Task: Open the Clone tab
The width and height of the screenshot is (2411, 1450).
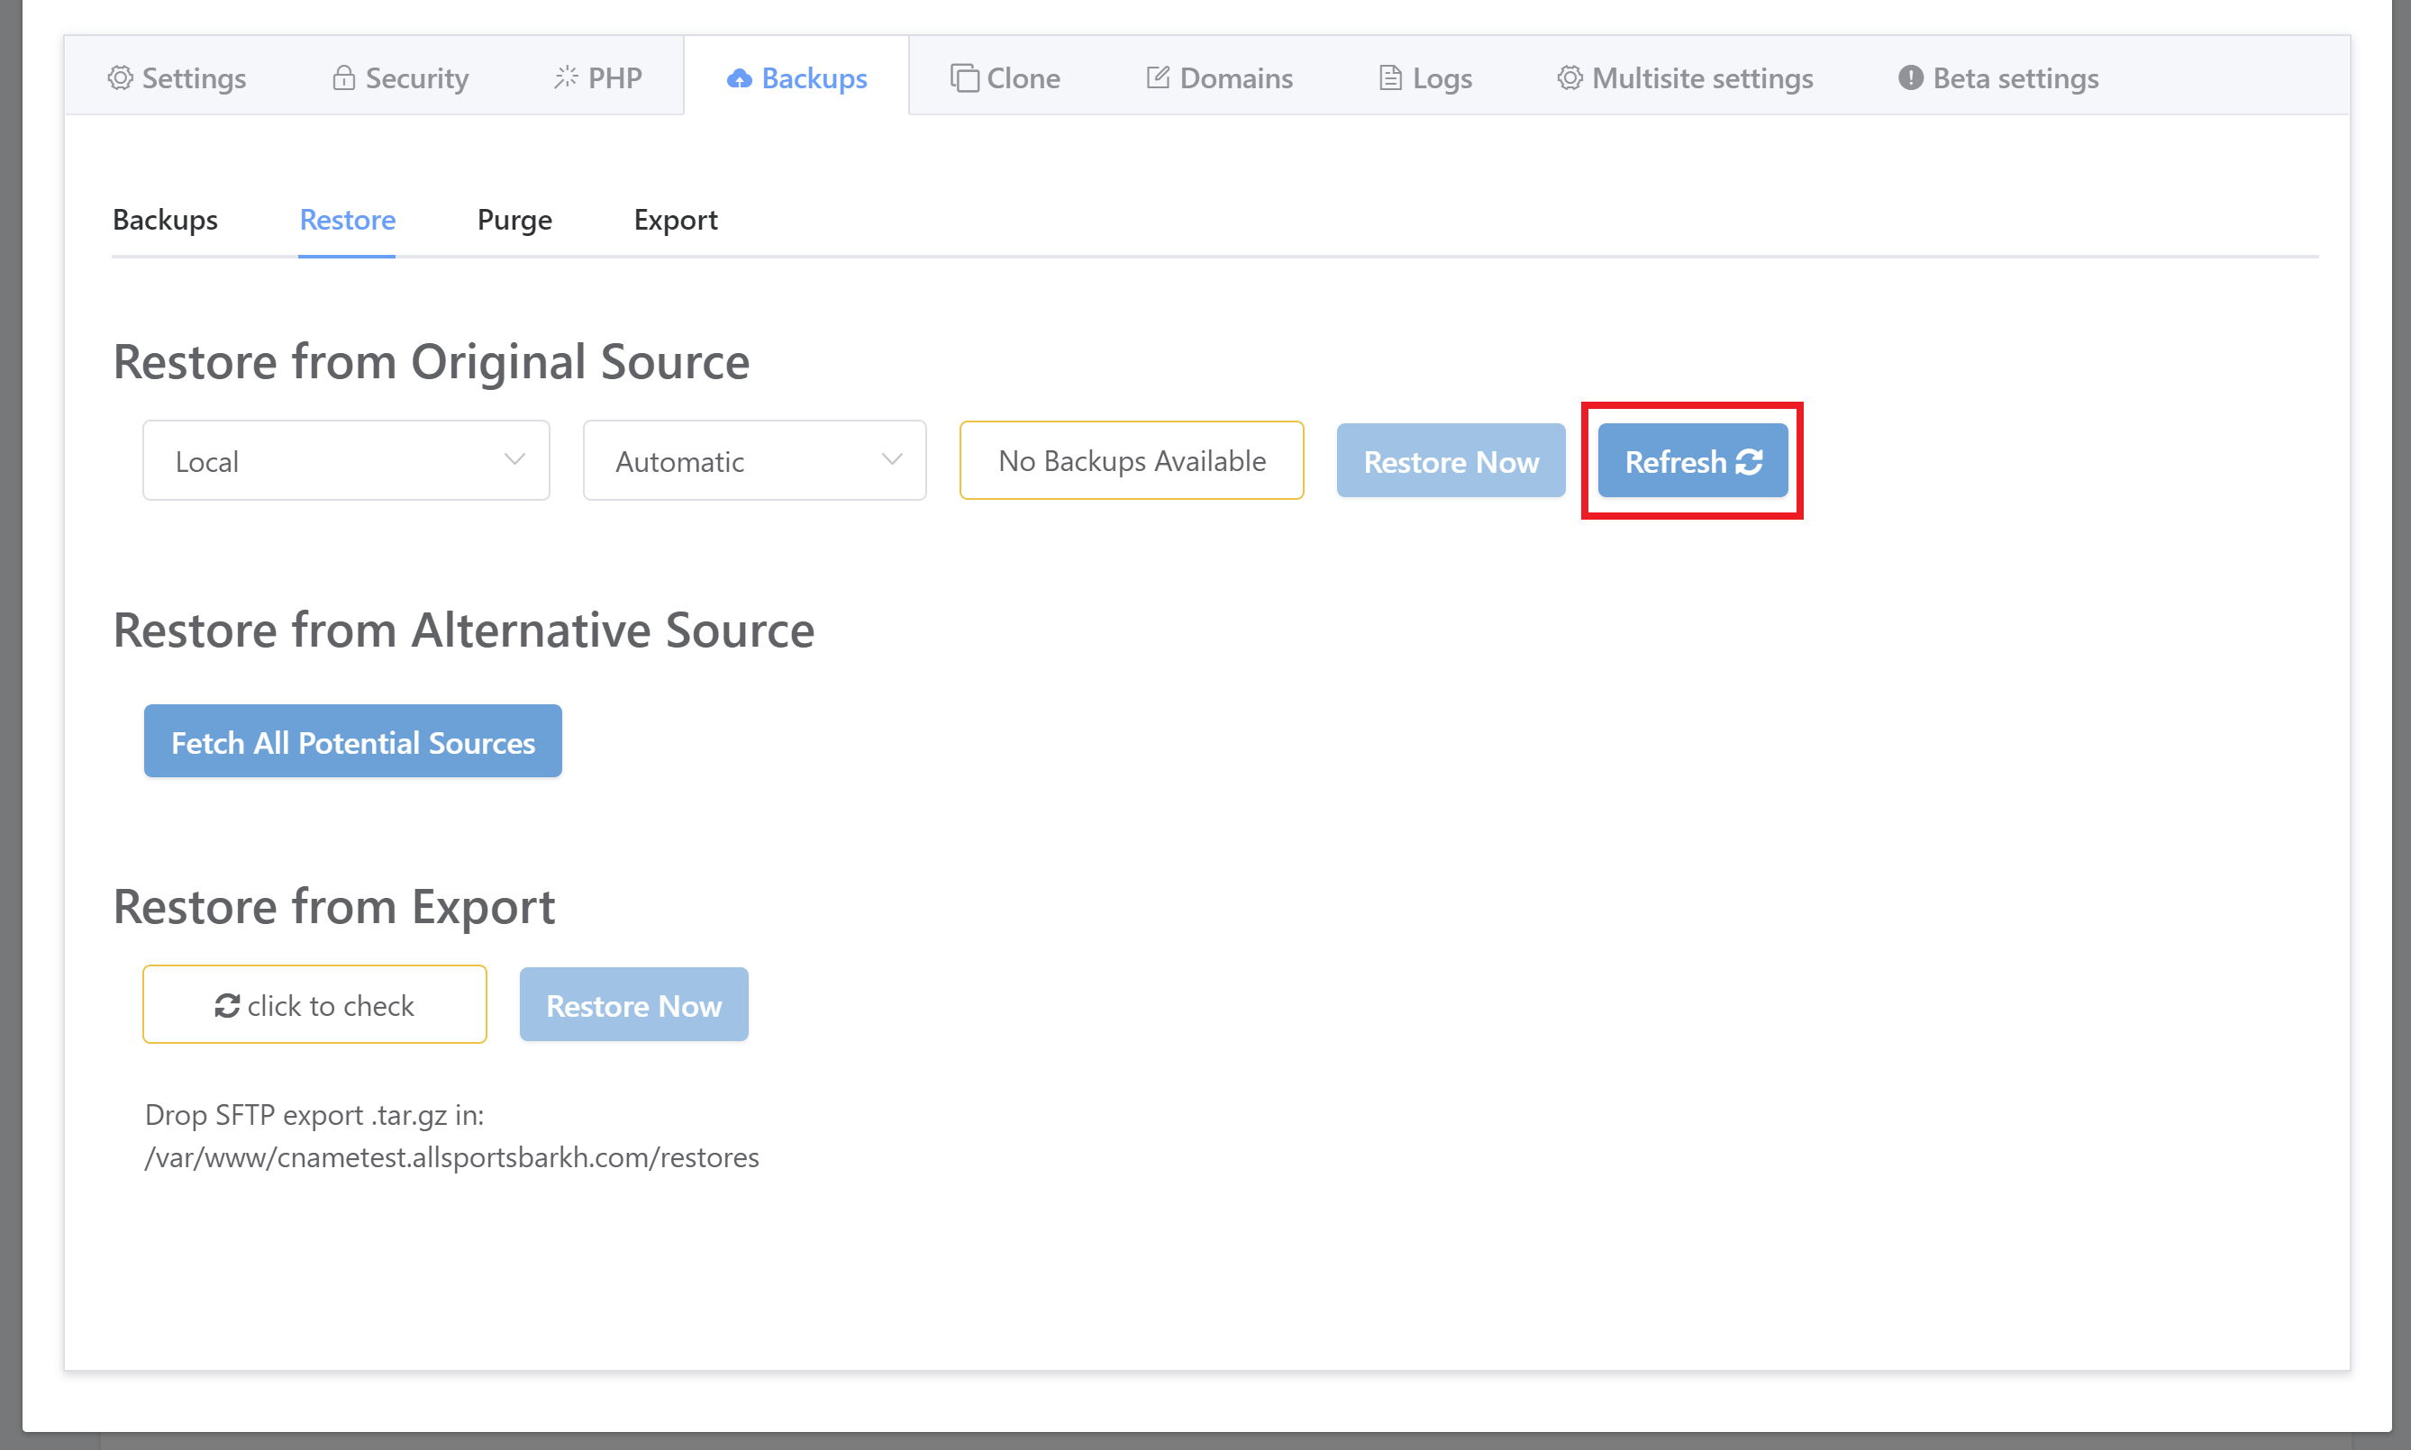Action: pos(1005,78)
